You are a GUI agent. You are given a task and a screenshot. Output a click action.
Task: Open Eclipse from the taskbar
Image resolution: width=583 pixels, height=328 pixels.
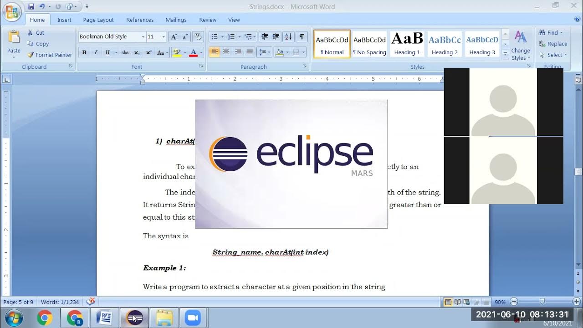pyautogui.click(x=134, y=318)
